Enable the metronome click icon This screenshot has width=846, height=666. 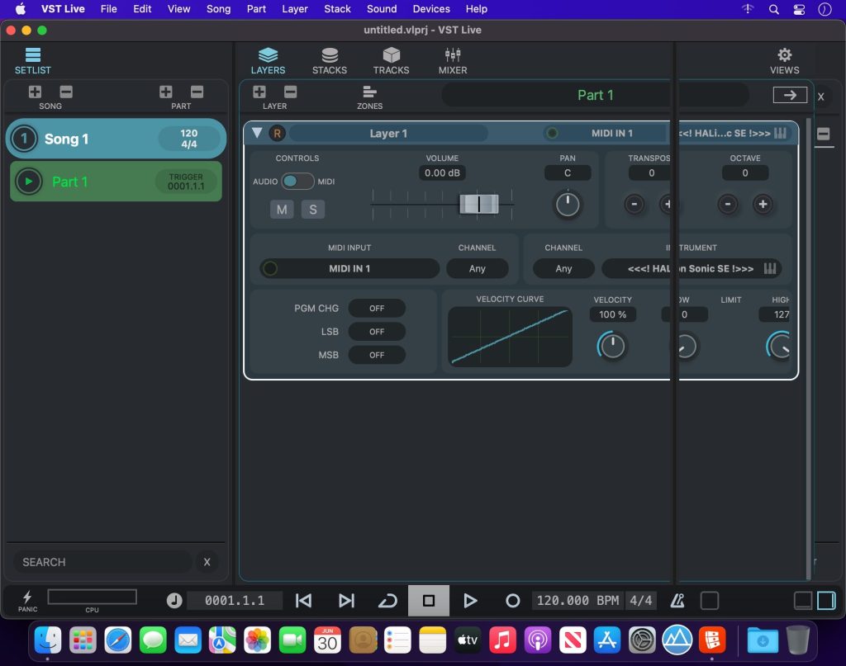(677, 600)
